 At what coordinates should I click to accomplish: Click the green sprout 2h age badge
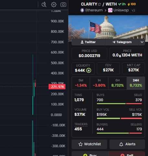pyautogui.click(x=122, y=4)
